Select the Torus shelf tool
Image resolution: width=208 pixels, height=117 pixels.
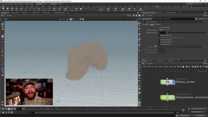click(x=17, y=9)
